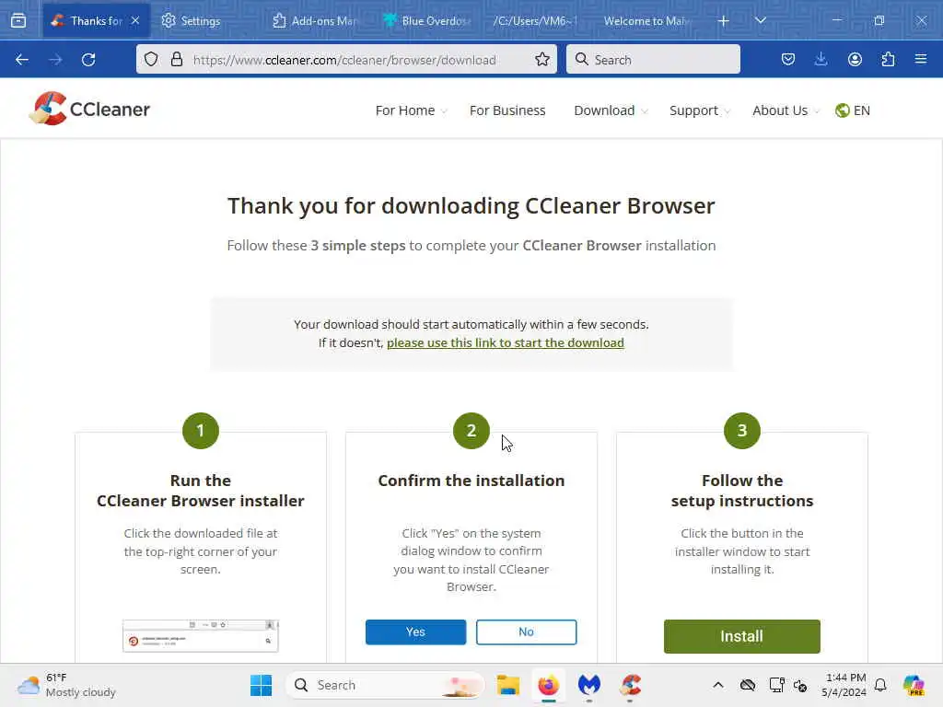Expand the Download menu

click(x=611, y=110)
